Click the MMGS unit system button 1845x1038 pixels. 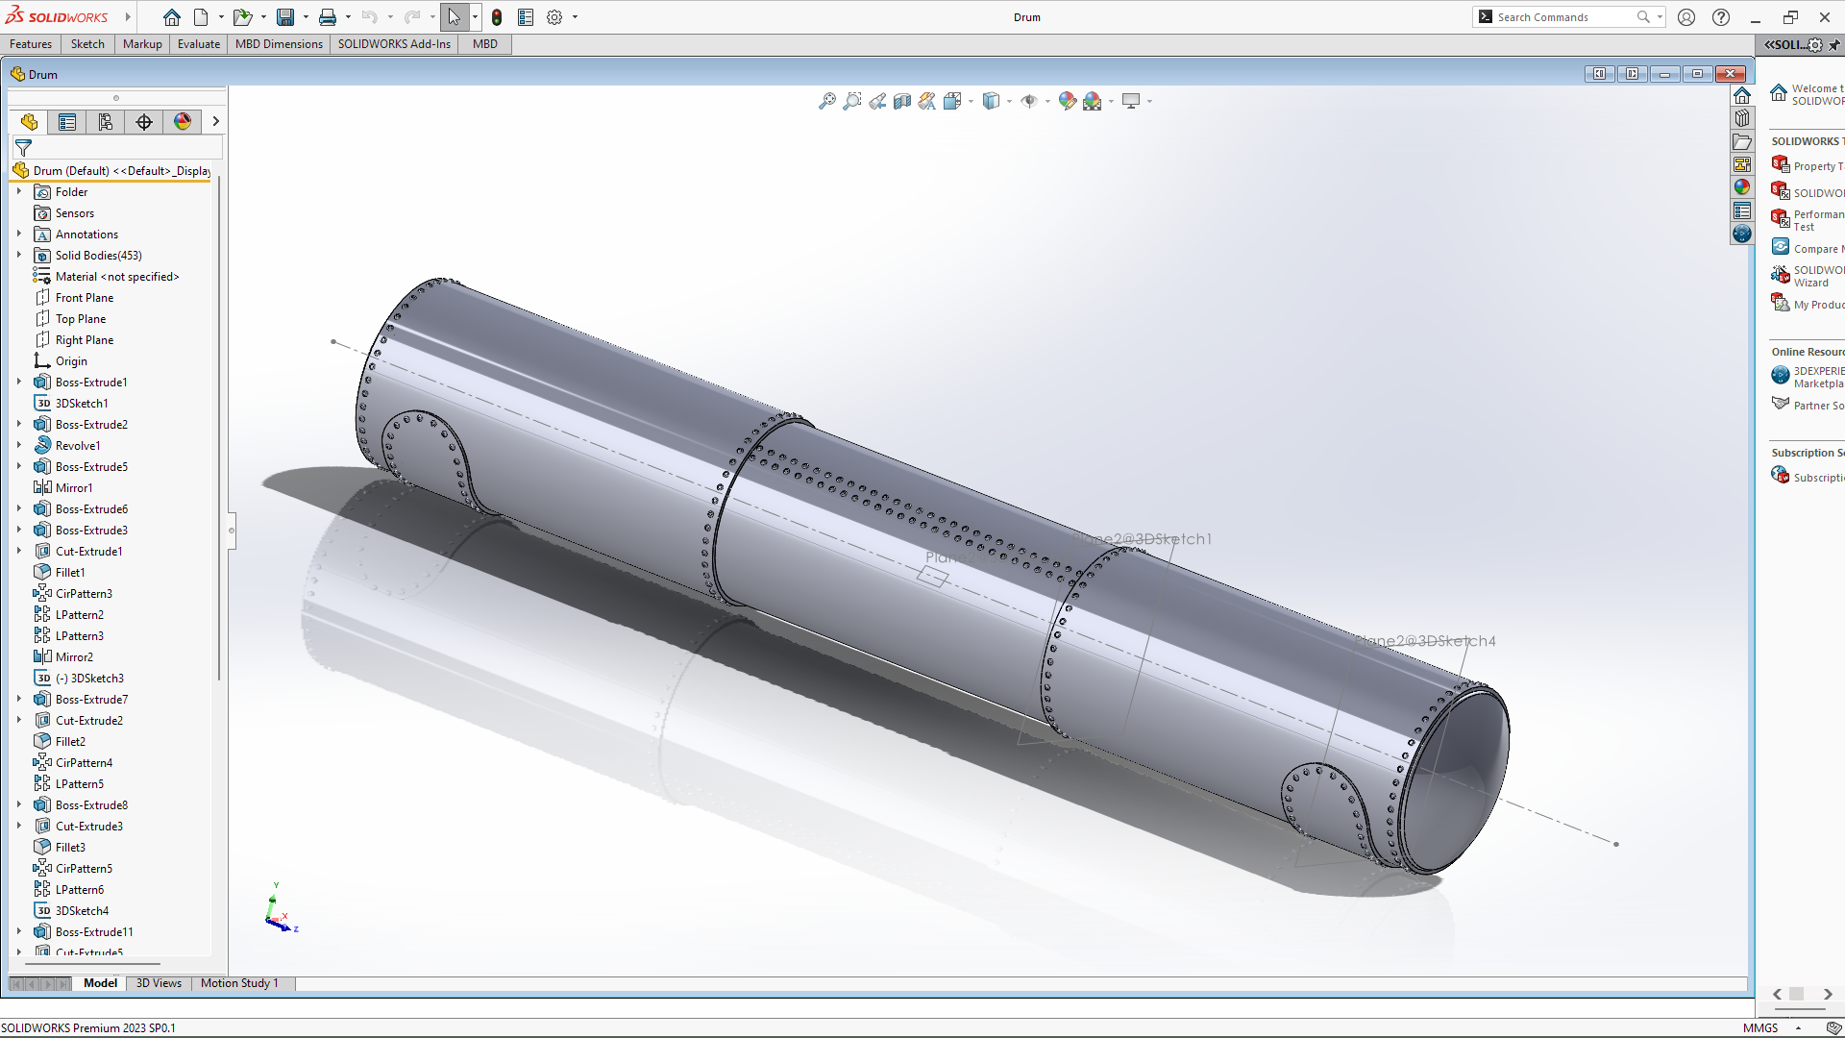(1760, 1027)
